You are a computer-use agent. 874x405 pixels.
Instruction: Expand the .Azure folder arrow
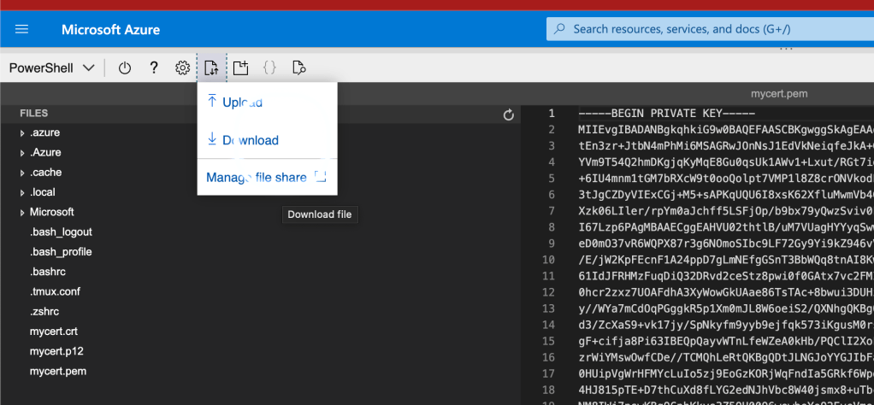tap(22, 153)
